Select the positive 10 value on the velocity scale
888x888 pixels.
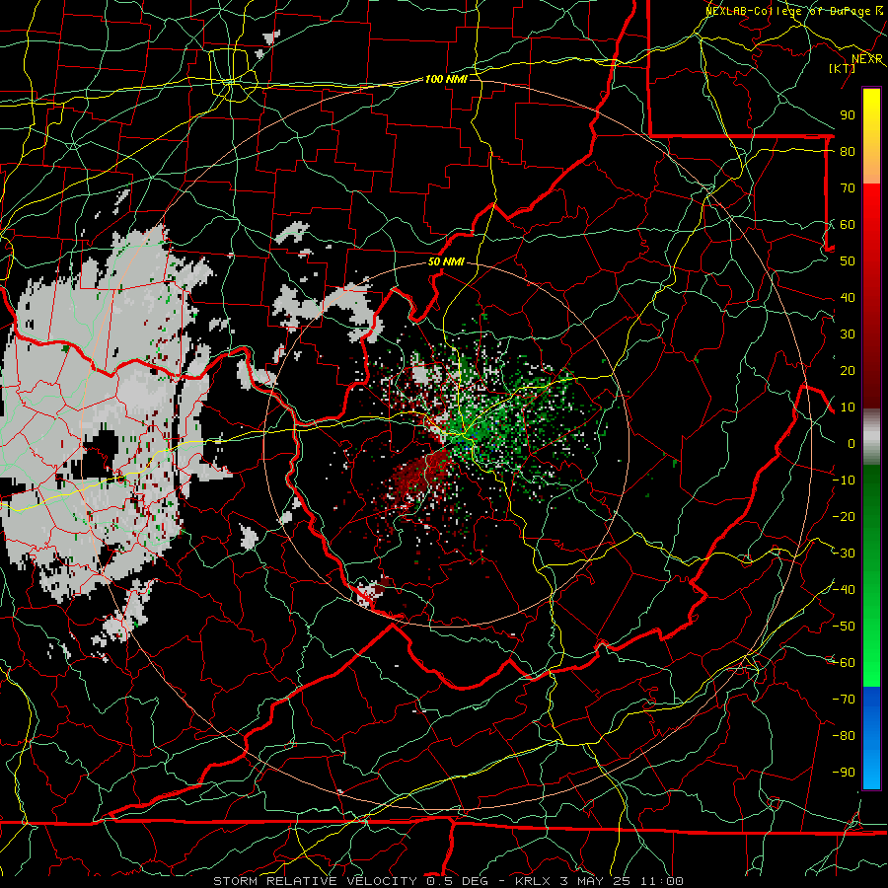point(848,407)
